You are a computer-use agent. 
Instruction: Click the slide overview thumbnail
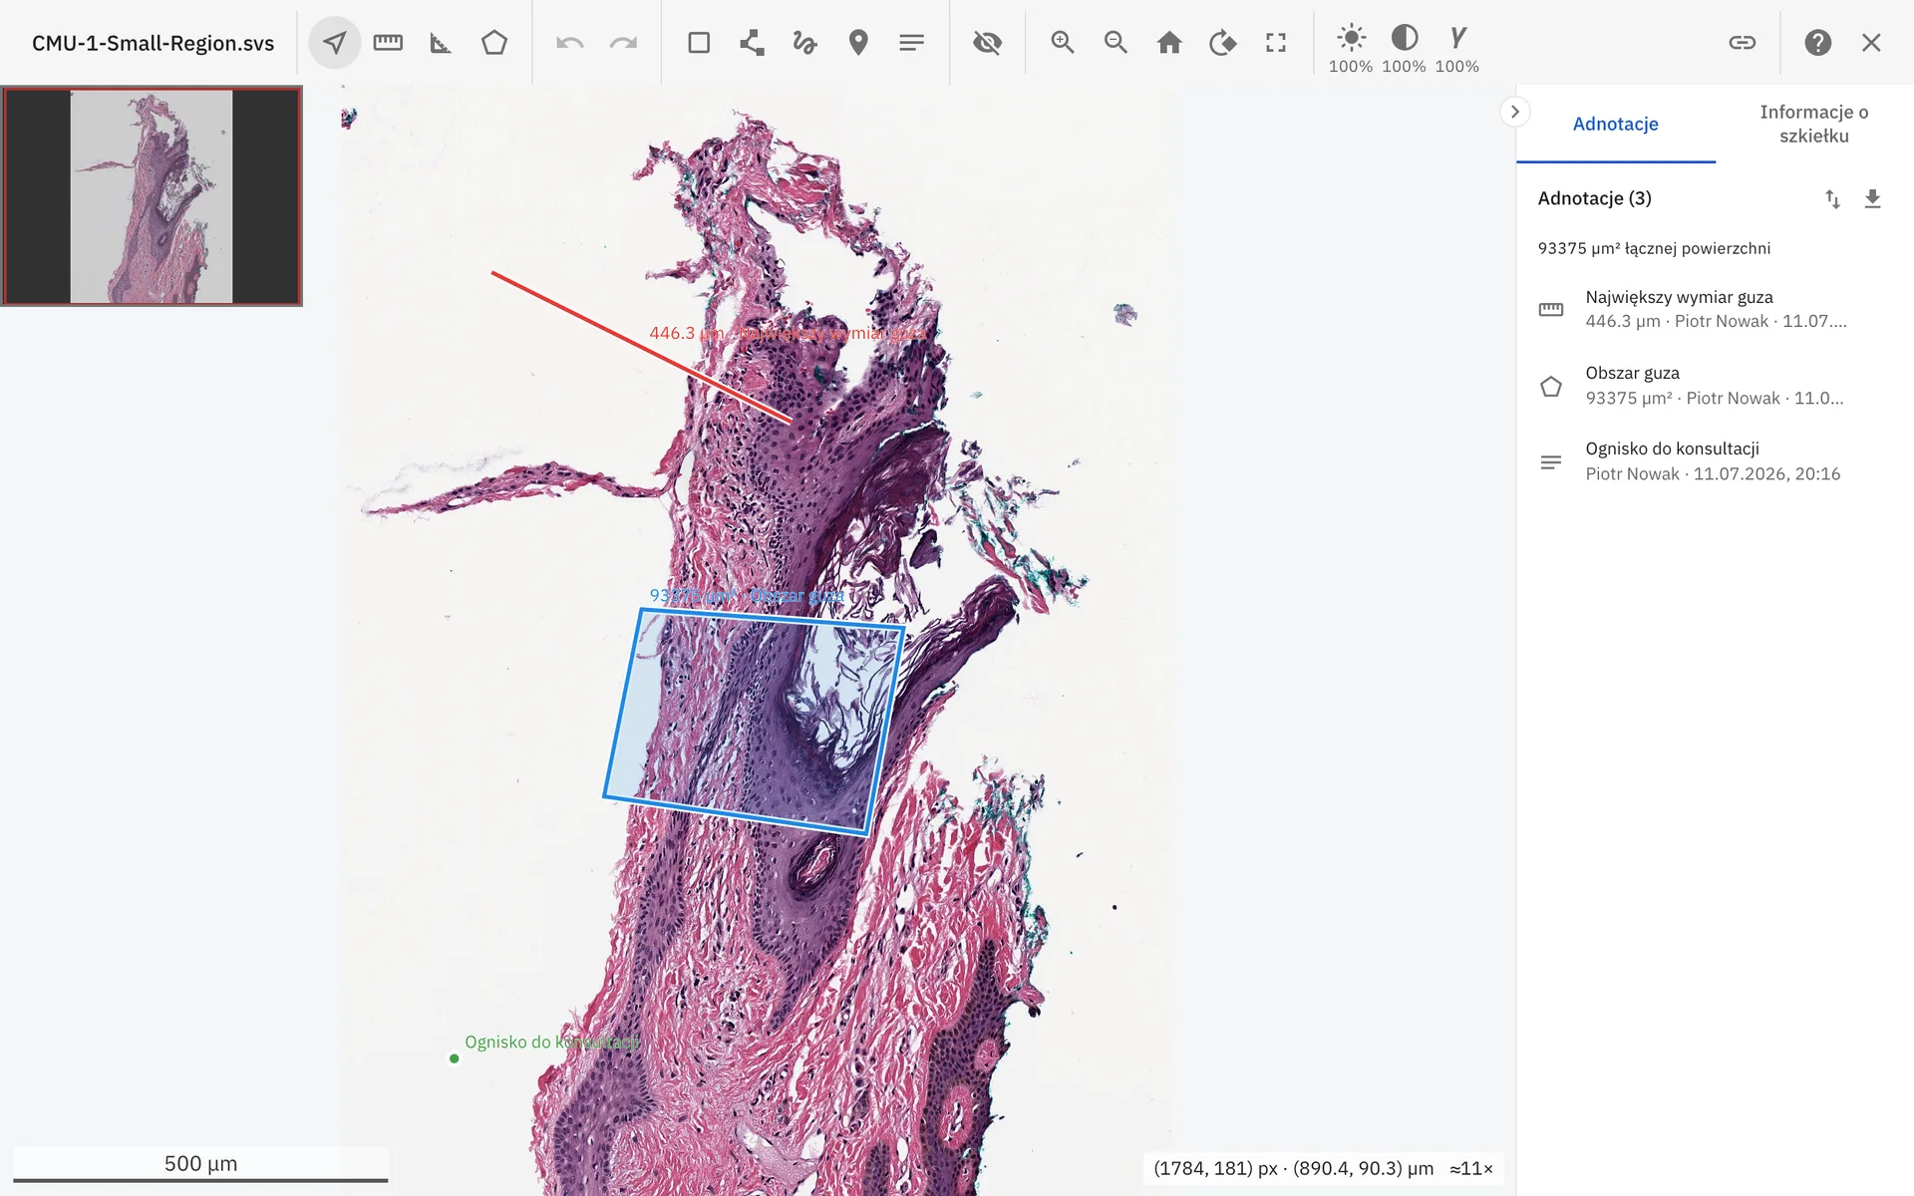[152, 196]
